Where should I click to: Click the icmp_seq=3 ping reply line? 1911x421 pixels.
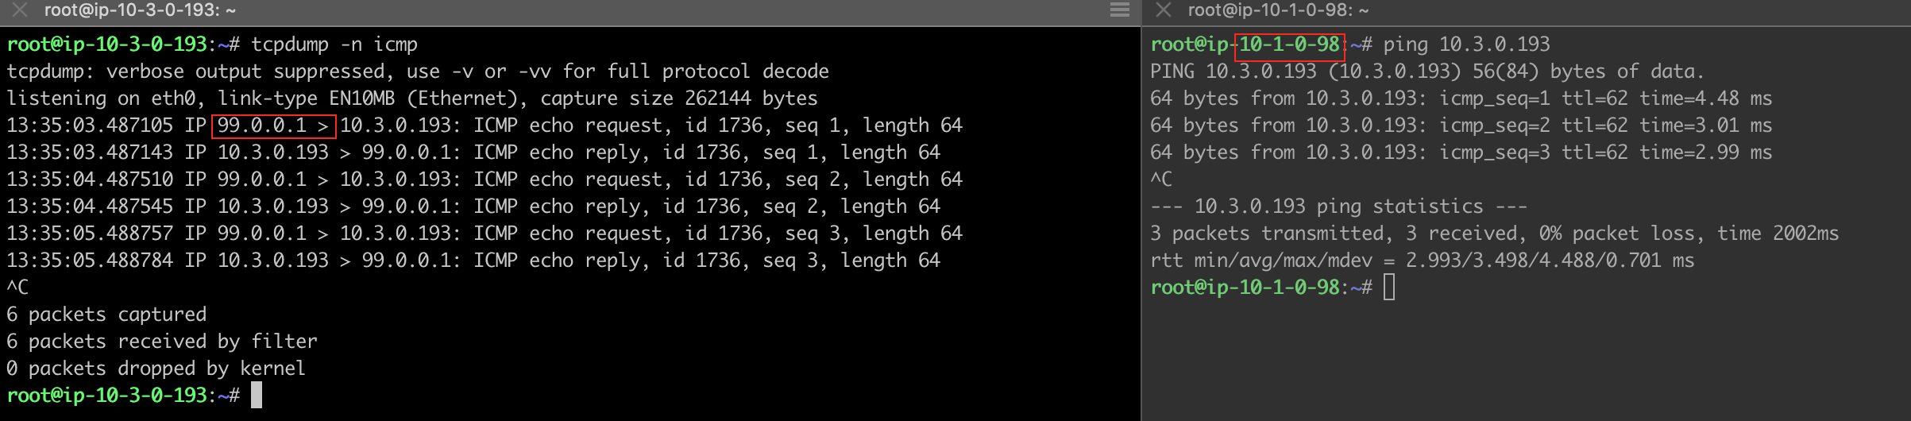[1461, 153]
